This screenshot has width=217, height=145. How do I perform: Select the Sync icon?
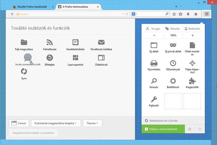[x=24, y=71]
